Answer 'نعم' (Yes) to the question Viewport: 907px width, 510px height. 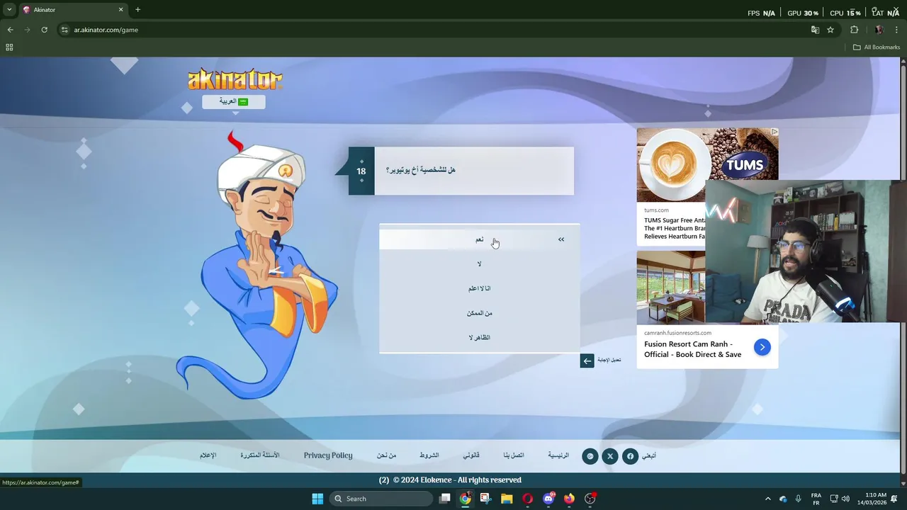[480, 239]
